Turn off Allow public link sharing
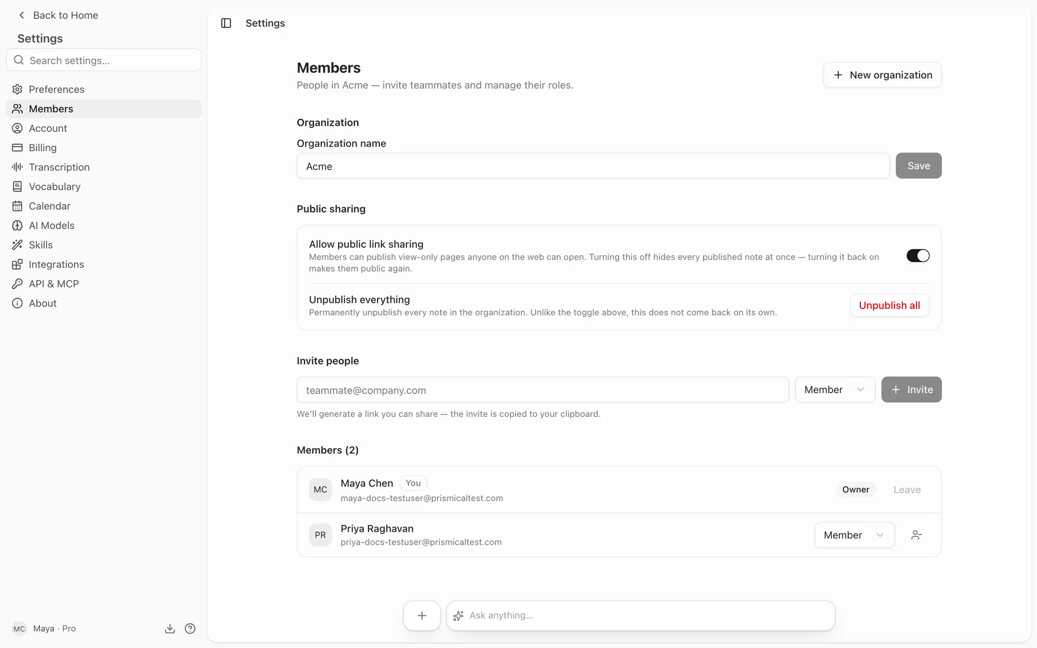Screen dimensions: 1037x648 [x=918, y=255]
